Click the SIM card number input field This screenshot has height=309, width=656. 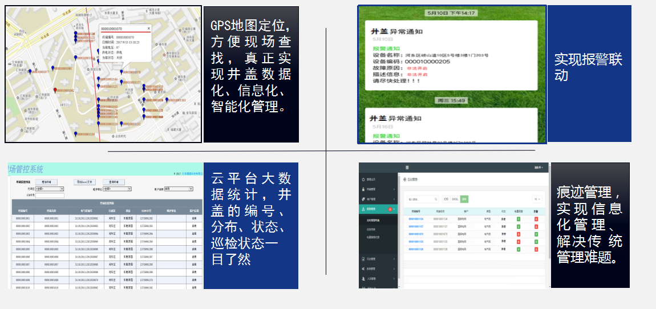click(50, 196)
